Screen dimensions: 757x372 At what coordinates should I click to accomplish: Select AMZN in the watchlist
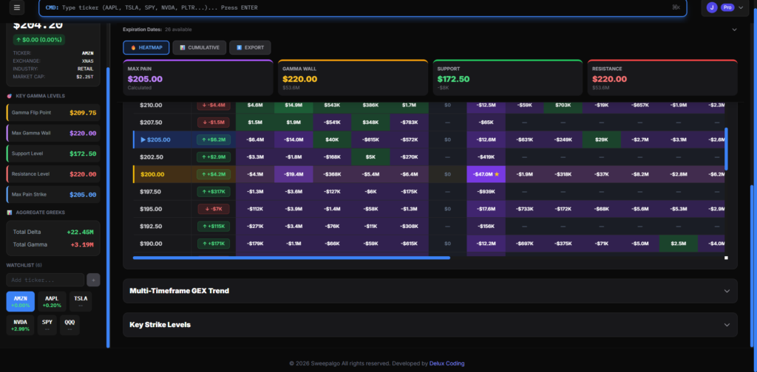tap(21, 301)
